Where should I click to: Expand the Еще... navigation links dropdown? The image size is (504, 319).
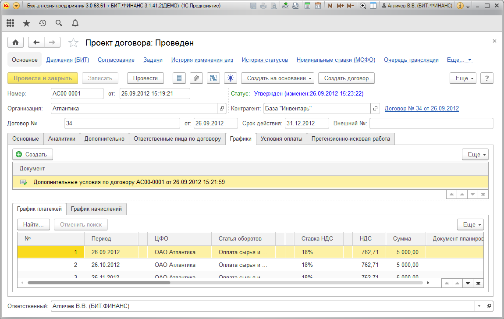tap(459, 60)
